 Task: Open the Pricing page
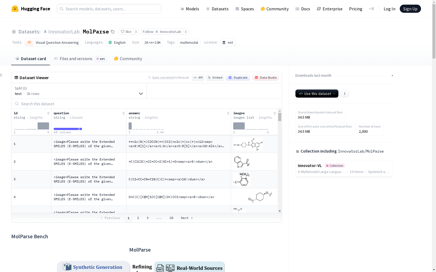click(356, 9)
